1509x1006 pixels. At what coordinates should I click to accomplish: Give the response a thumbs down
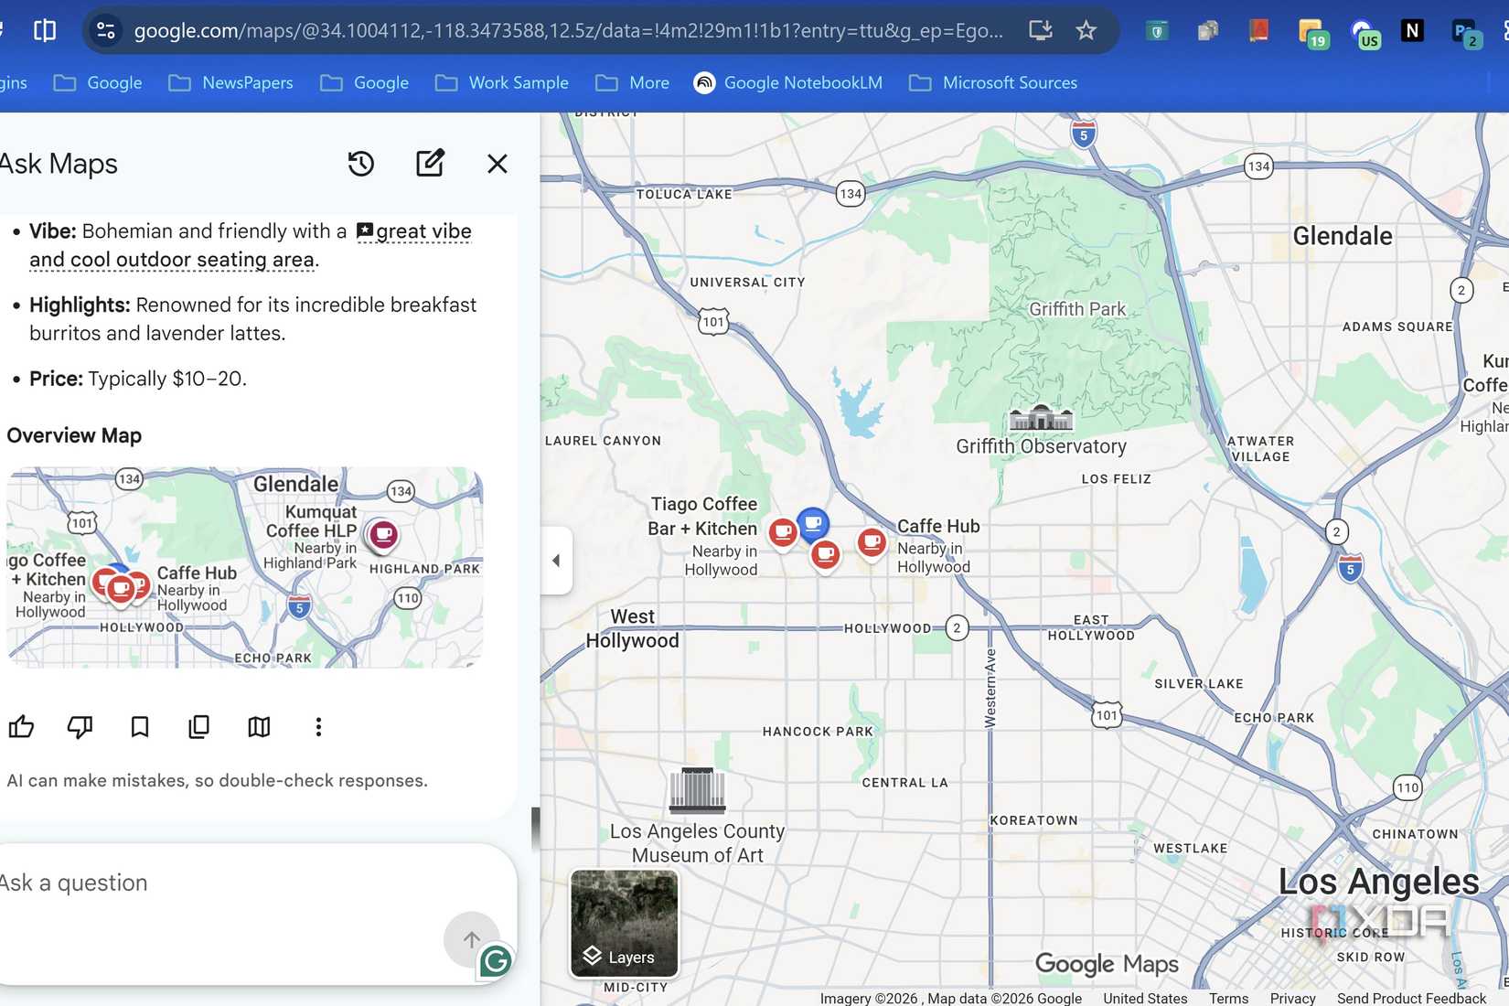tap(80, 727)
